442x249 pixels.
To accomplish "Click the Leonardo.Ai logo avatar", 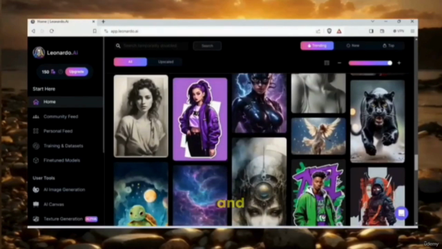I will (39, 53).
